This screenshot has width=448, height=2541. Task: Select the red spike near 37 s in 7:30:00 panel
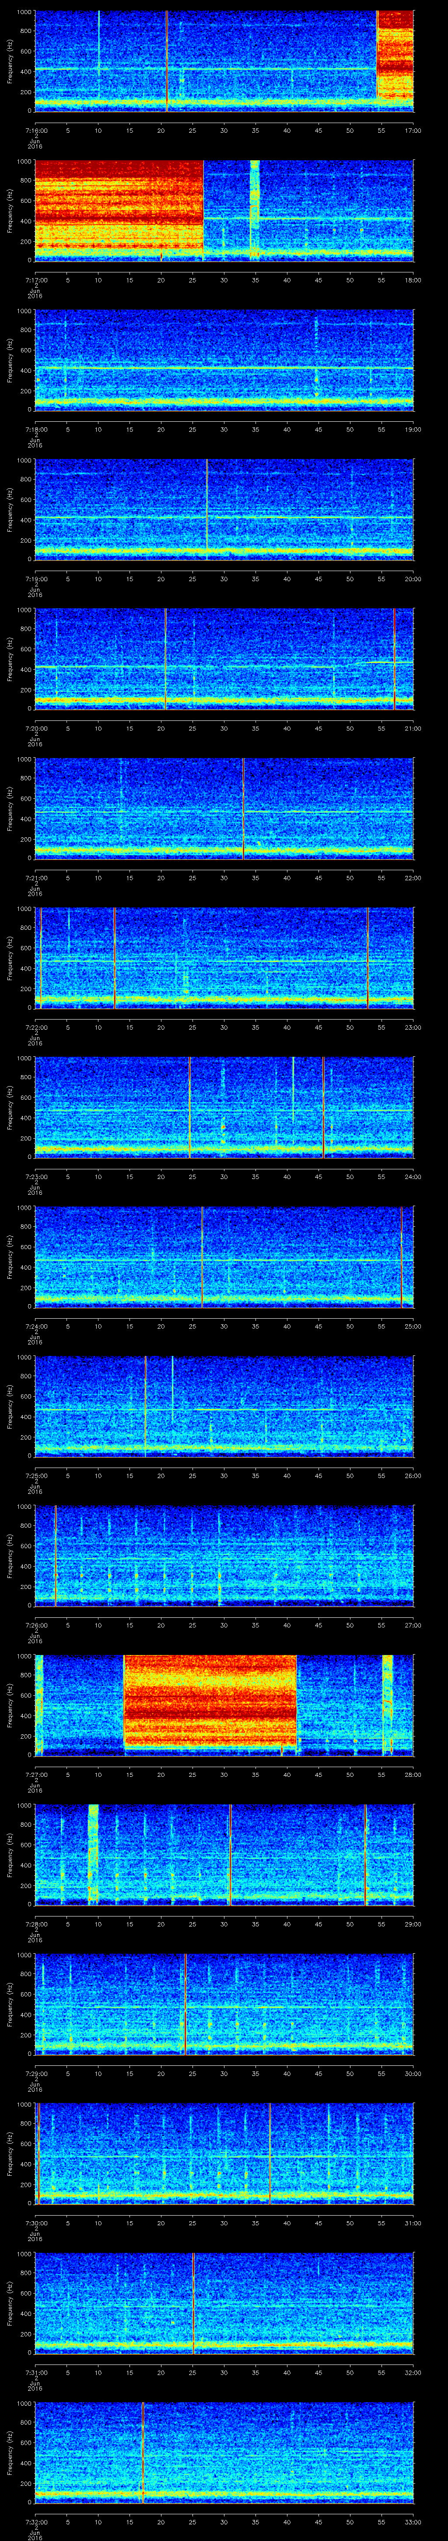[270, 2153]
